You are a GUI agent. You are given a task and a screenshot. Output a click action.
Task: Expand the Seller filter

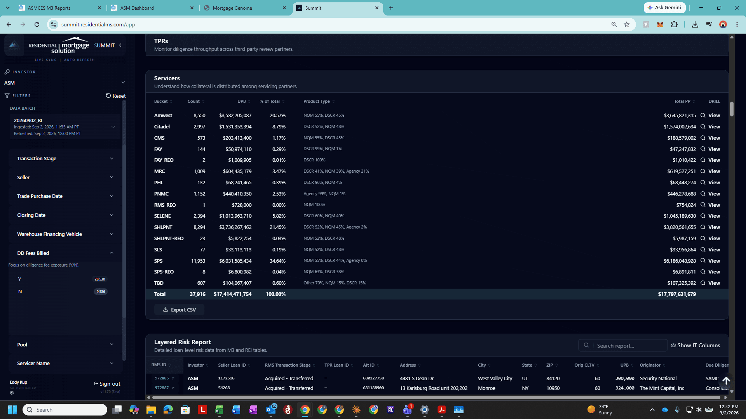click(x=65, y=177)
